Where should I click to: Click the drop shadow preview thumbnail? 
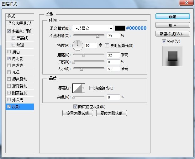click(x=173, y=56)
